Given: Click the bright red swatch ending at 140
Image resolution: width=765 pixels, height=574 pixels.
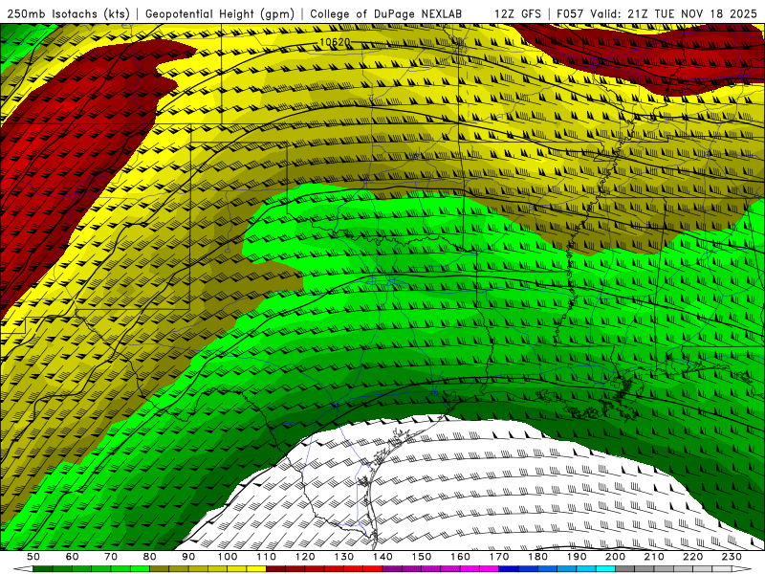Looking at the screenshot, I should (373, 569).
